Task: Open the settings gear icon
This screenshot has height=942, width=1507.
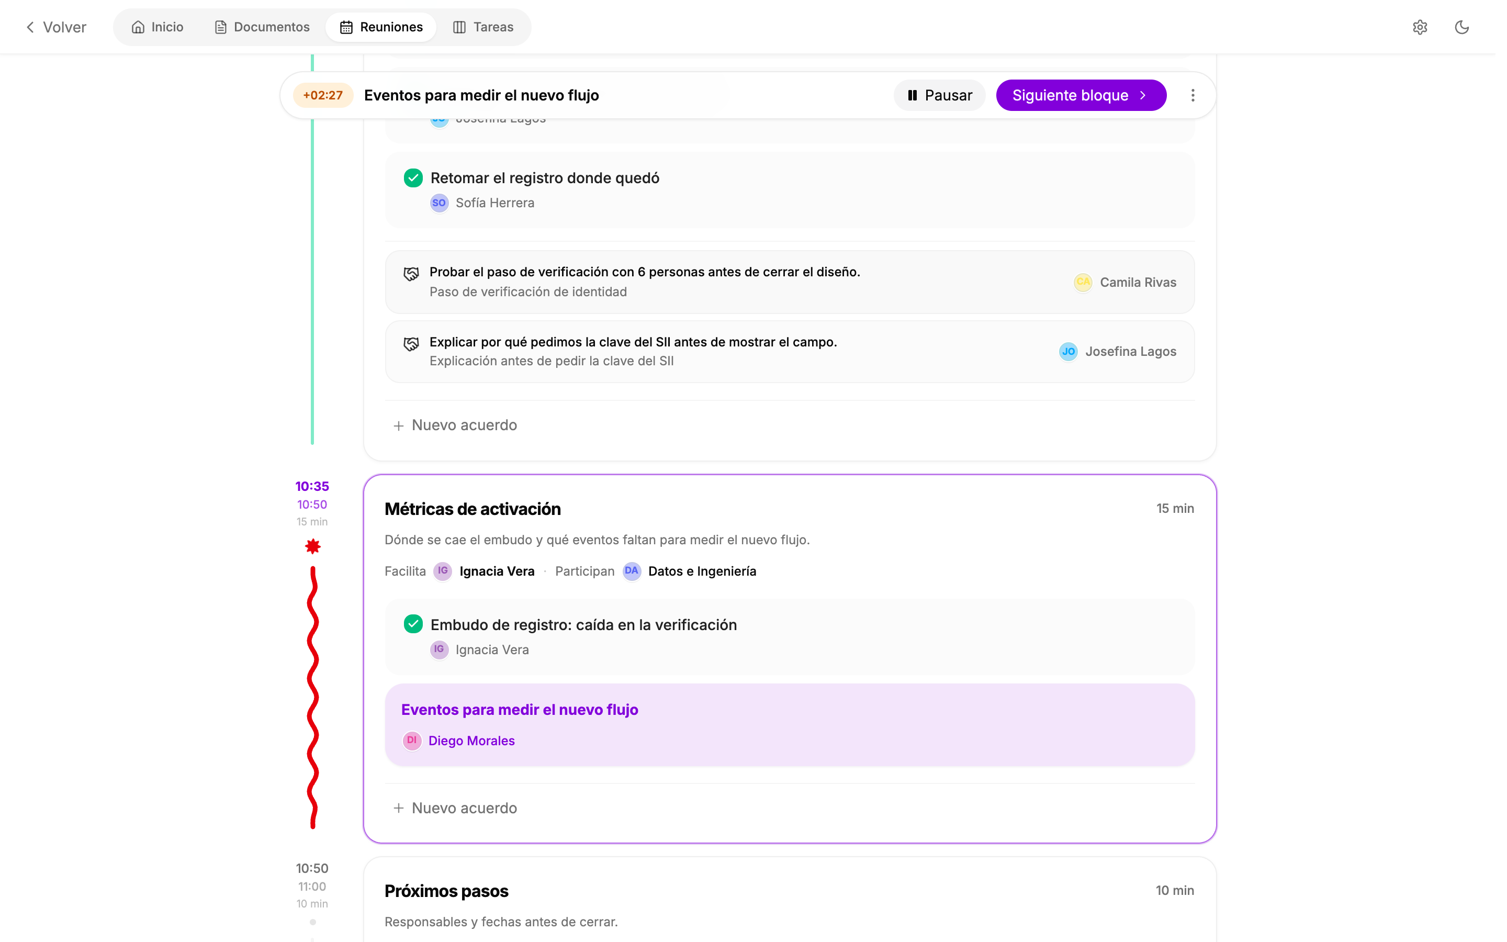Action: tap(1419, 27)
